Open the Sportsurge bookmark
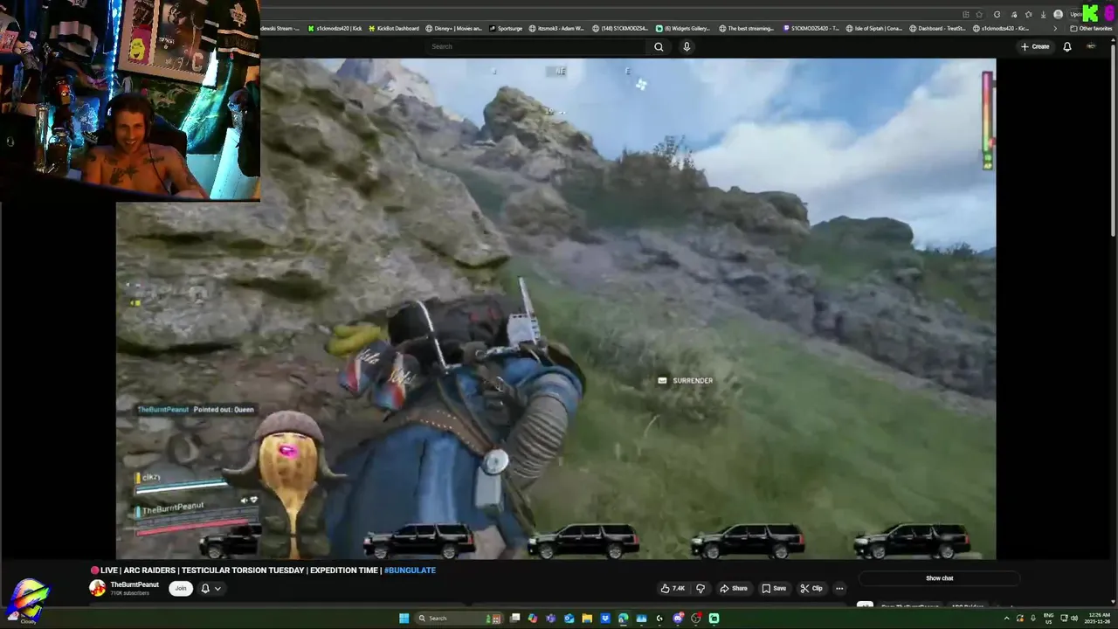1118x629 pixels. click(x=506, y=28)
